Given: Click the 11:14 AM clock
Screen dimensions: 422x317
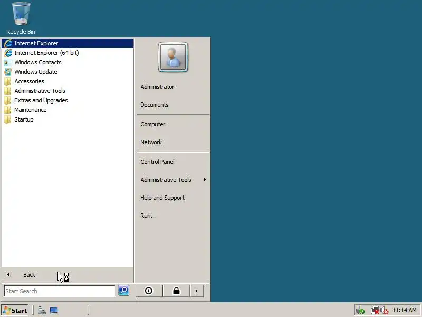Looking at the screenshot, I should (x=405, y=310).
